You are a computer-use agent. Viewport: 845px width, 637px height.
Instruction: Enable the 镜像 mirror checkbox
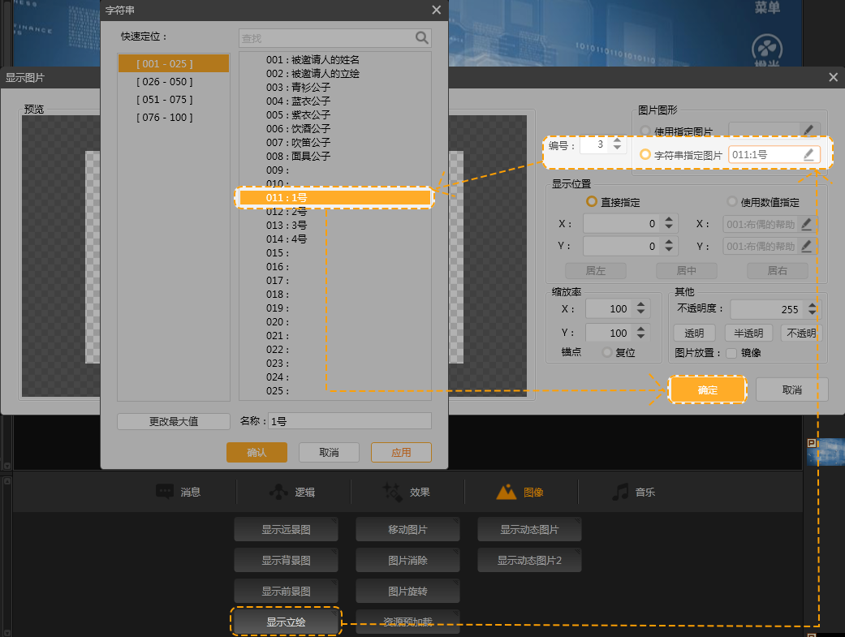pos(731,353)
